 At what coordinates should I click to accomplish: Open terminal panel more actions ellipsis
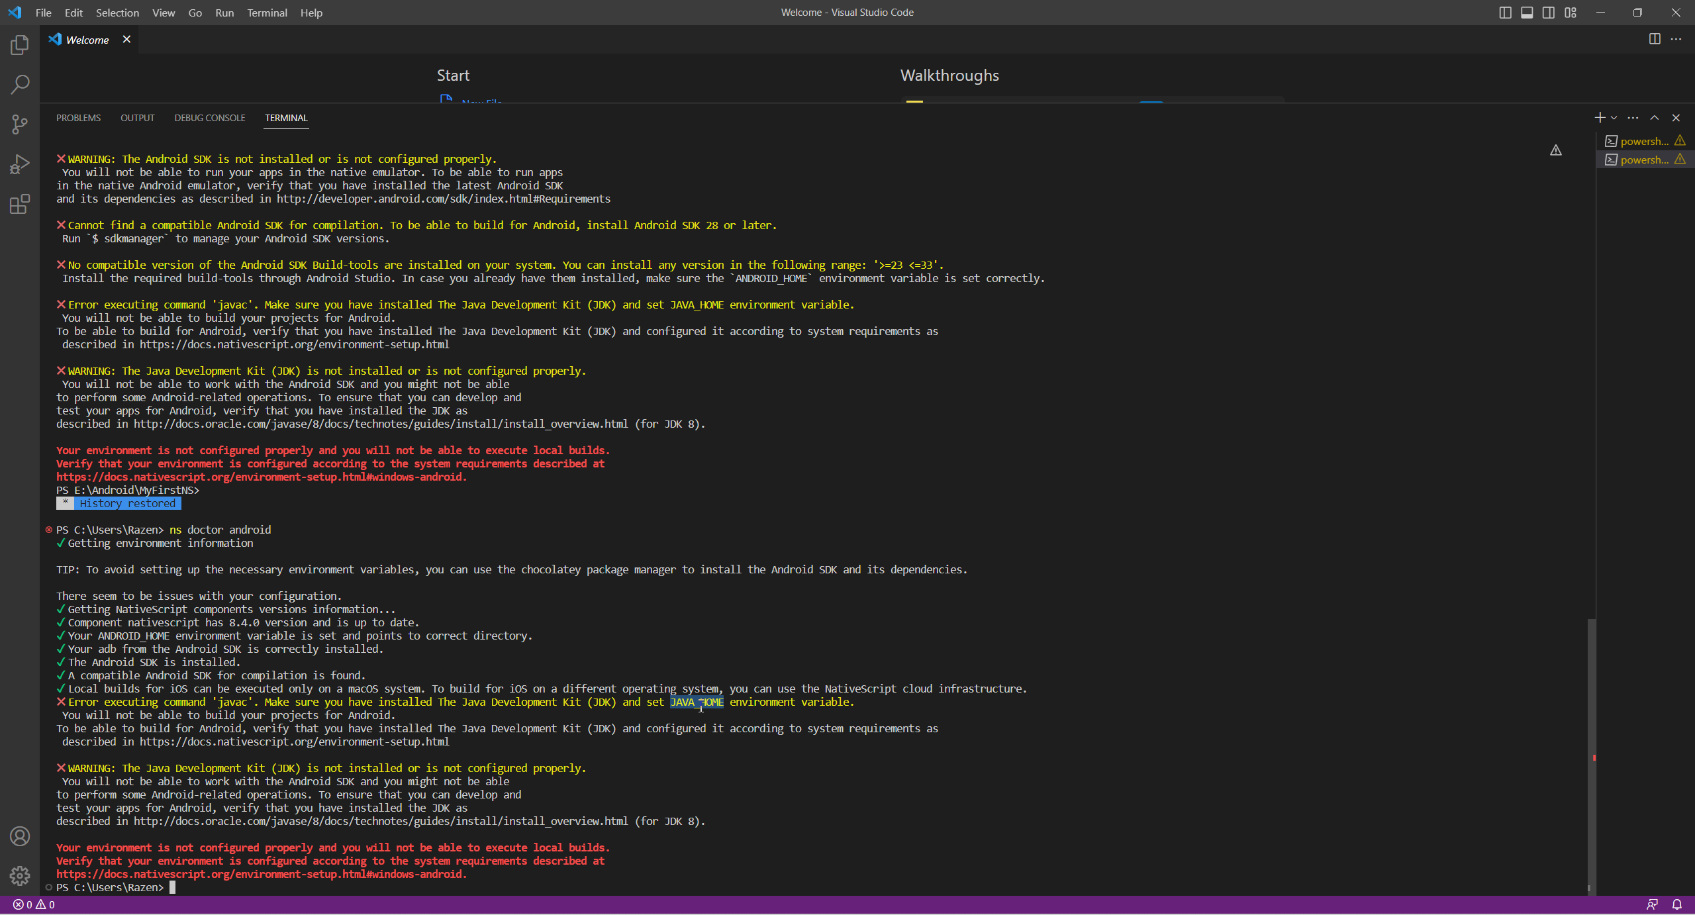1633,118
